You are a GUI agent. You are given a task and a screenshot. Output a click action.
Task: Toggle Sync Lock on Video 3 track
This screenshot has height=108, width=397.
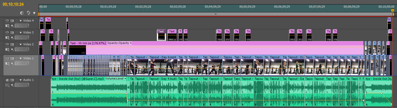(12, 32)
